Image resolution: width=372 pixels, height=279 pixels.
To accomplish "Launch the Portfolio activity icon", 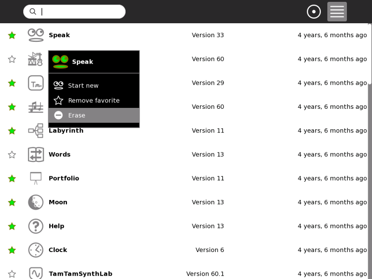I will click(x=36, y=179).
